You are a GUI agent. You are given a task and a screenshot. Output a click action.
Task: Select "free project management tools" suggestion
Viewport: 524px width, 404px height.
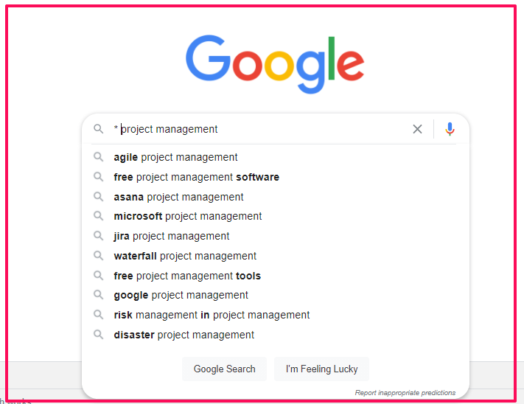point(187,276)
